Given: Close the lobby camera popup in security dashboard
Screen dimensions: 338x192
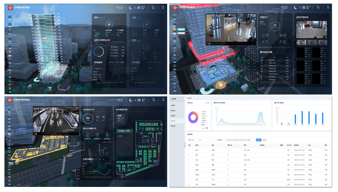Looking at the screenshot, I should click(254, 16).
